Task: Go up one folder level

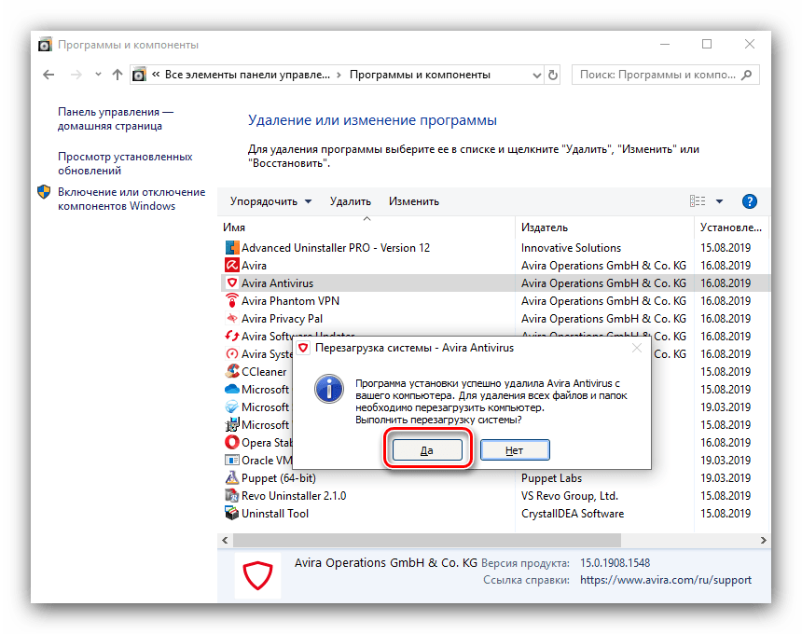Action: [117, 75]
